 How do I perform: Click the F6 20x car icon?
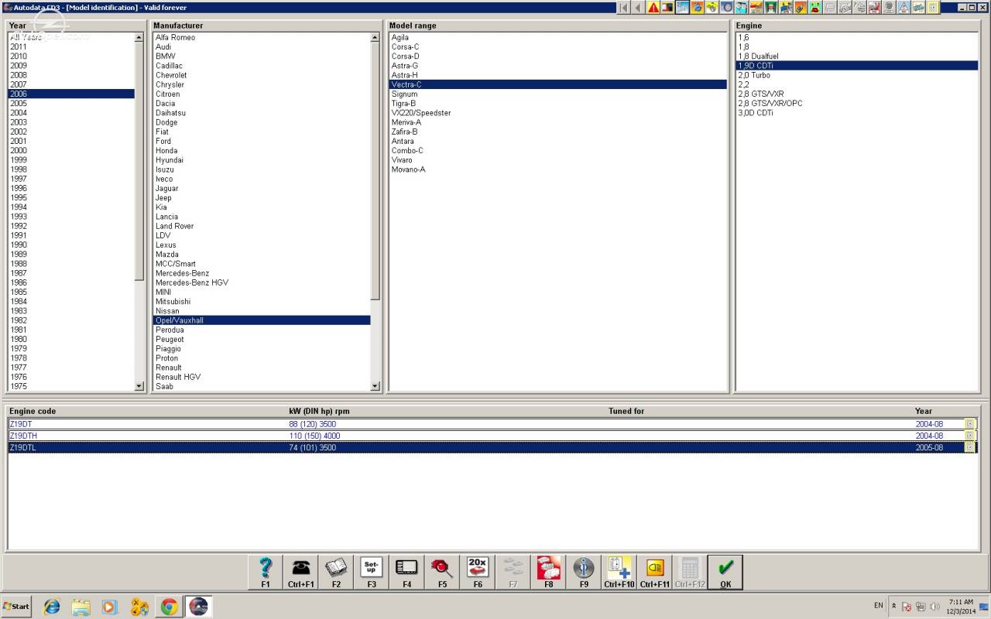pos(478,572)
